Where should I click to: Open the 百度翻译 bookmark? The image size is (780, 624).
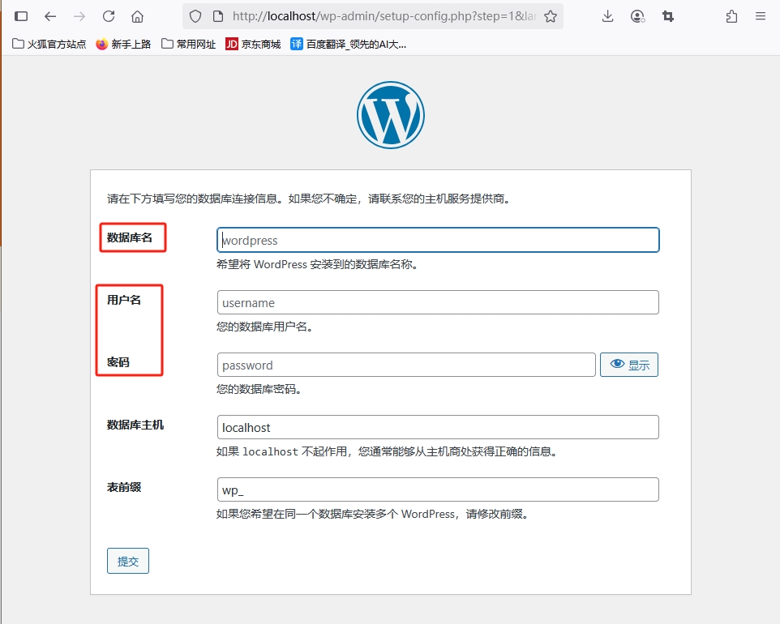[x=348, y=45]
